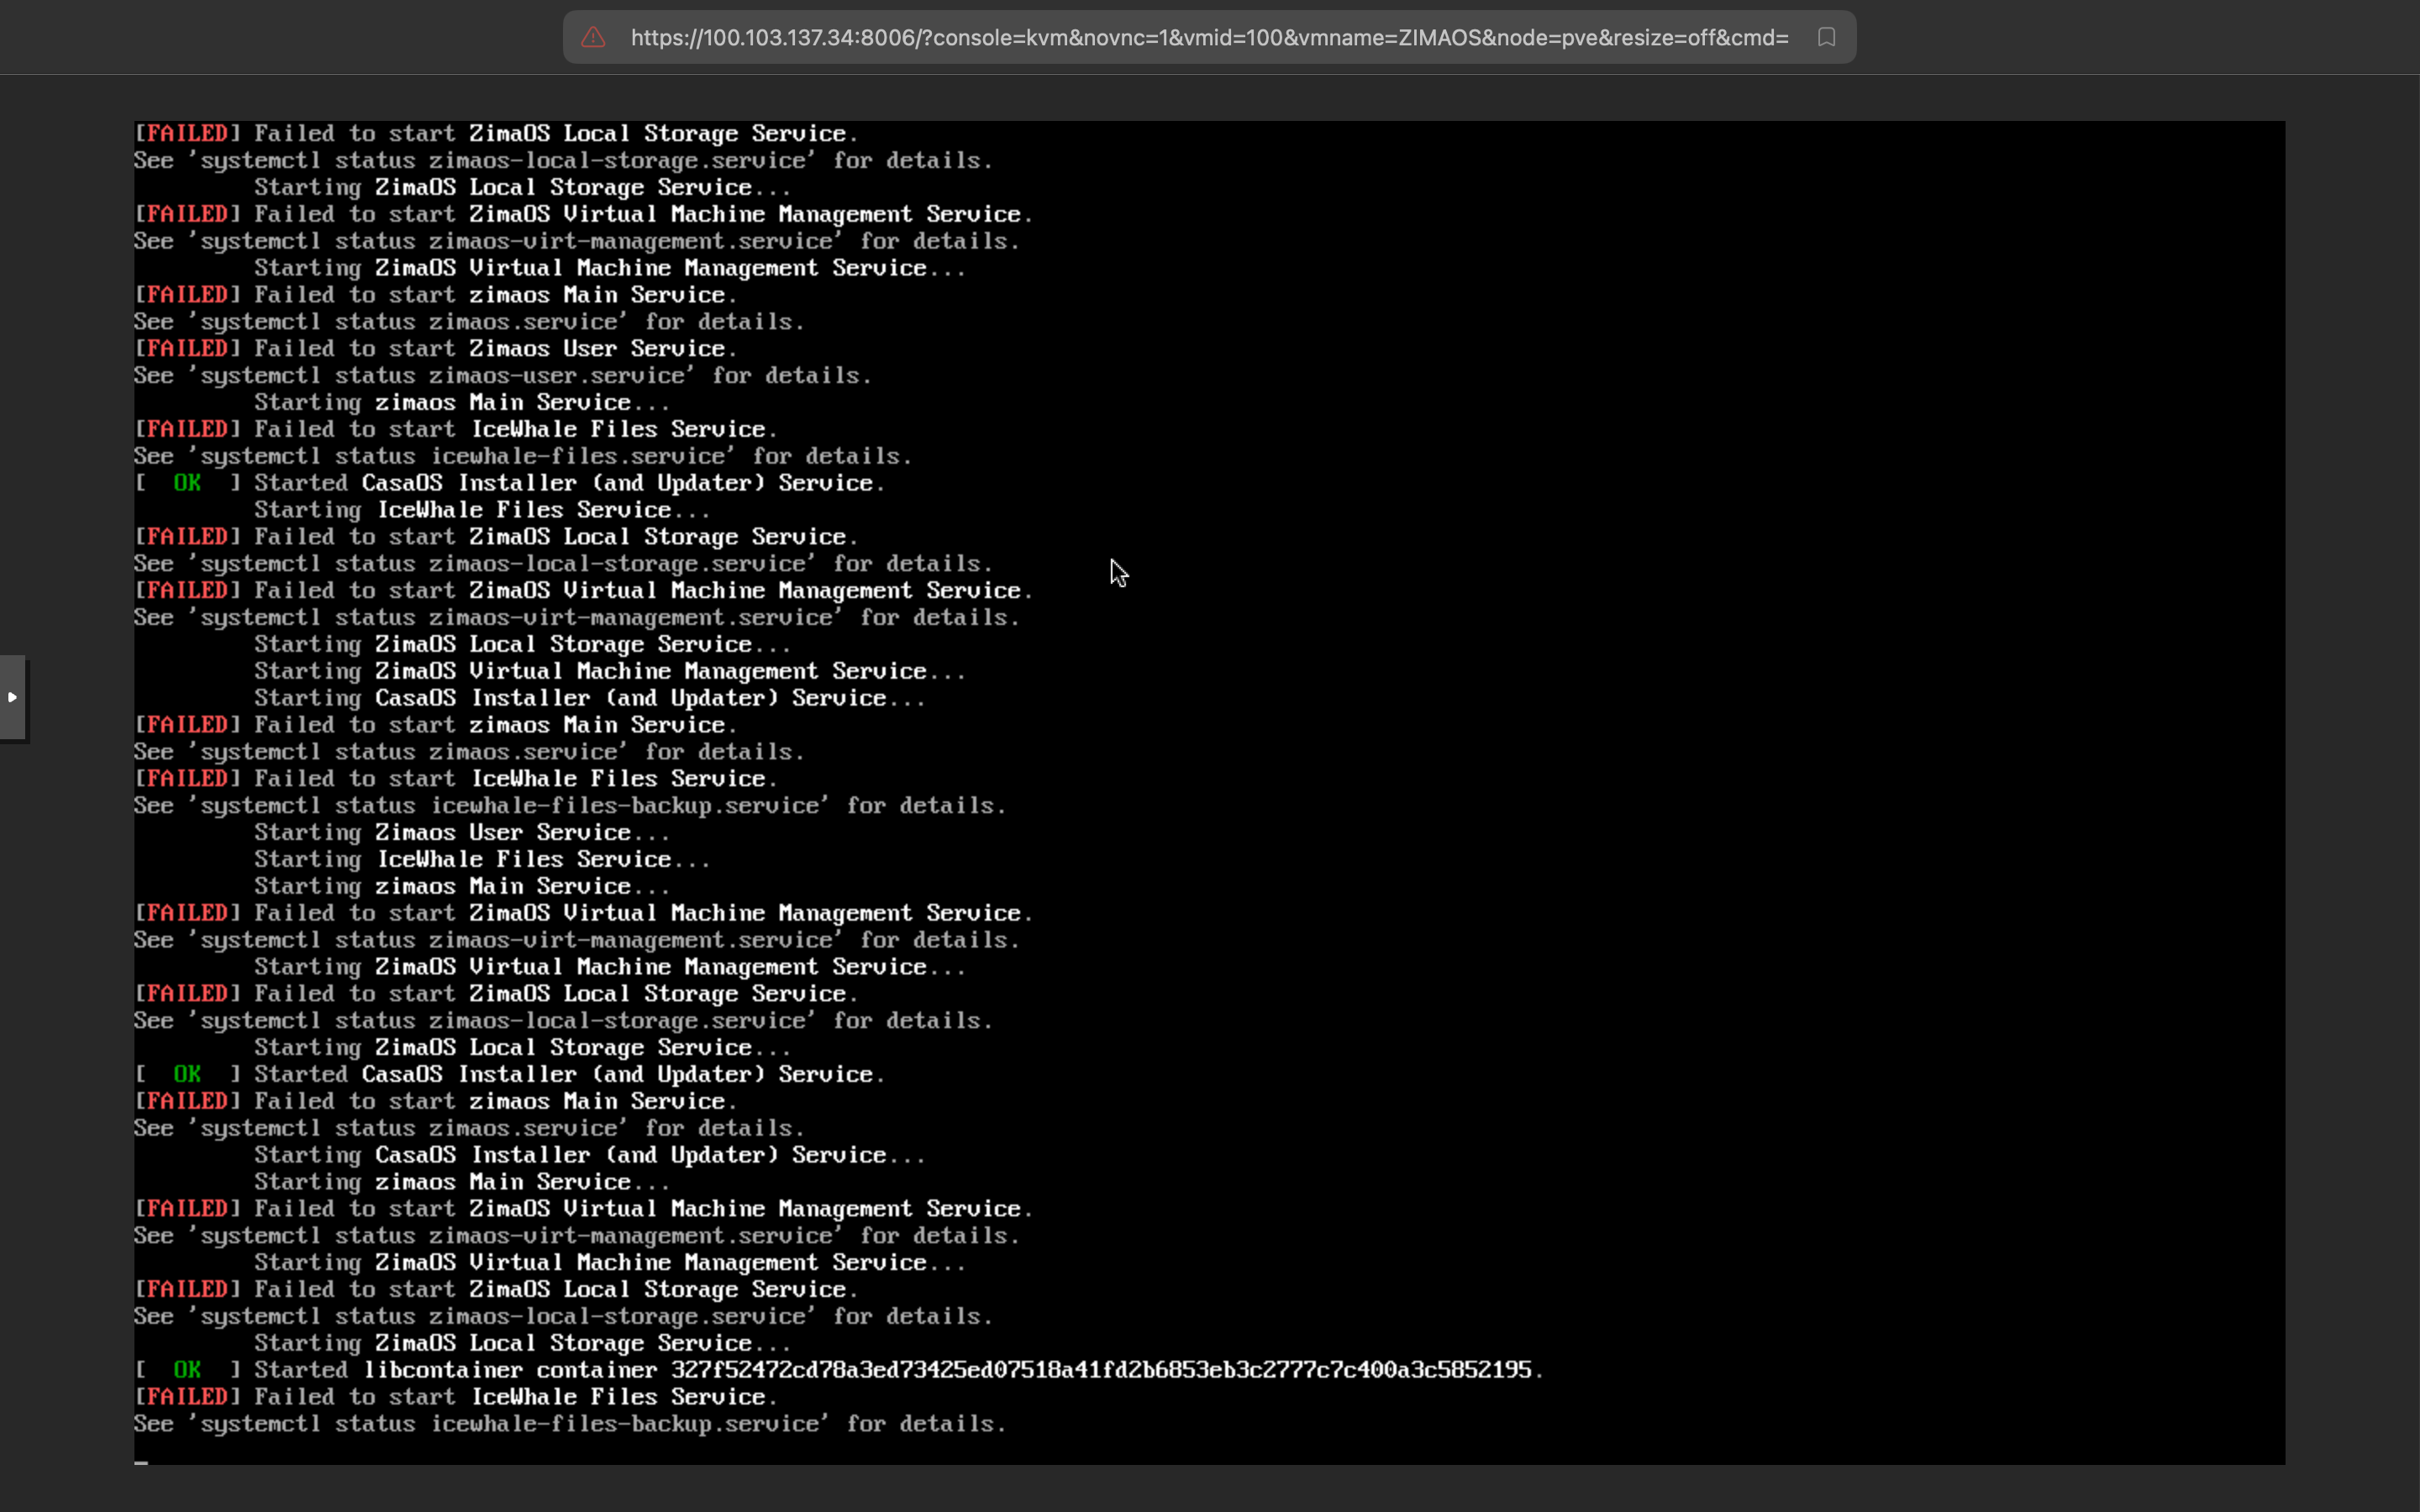2420x1512 pixels.
Task: Click the red not-secure warning icon
Action: tap(593, 38)
